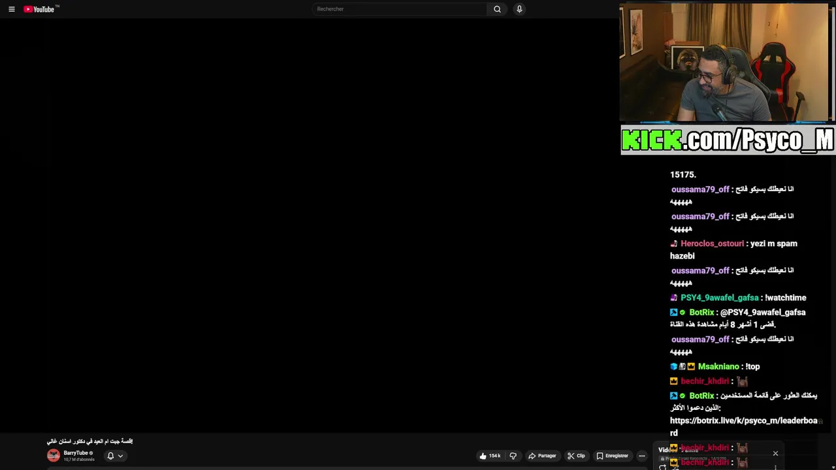The height and width of the screenshot is (470, 836).
Task: Like the video with 154 k likes
Action: tap(490, 456)
